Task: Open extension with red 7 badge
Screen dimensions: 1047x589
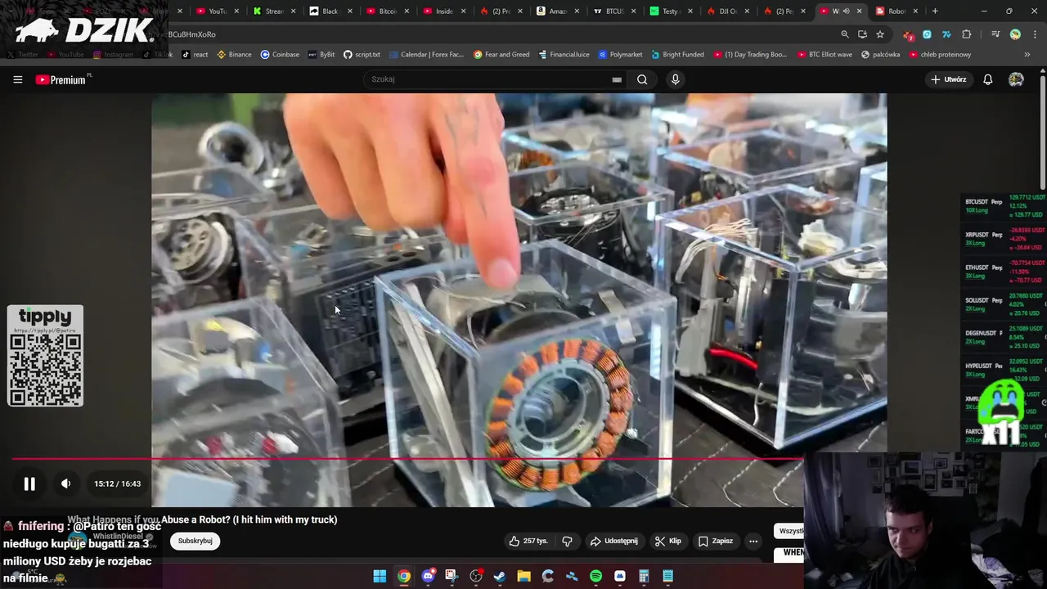Action: tap(908, 34)
